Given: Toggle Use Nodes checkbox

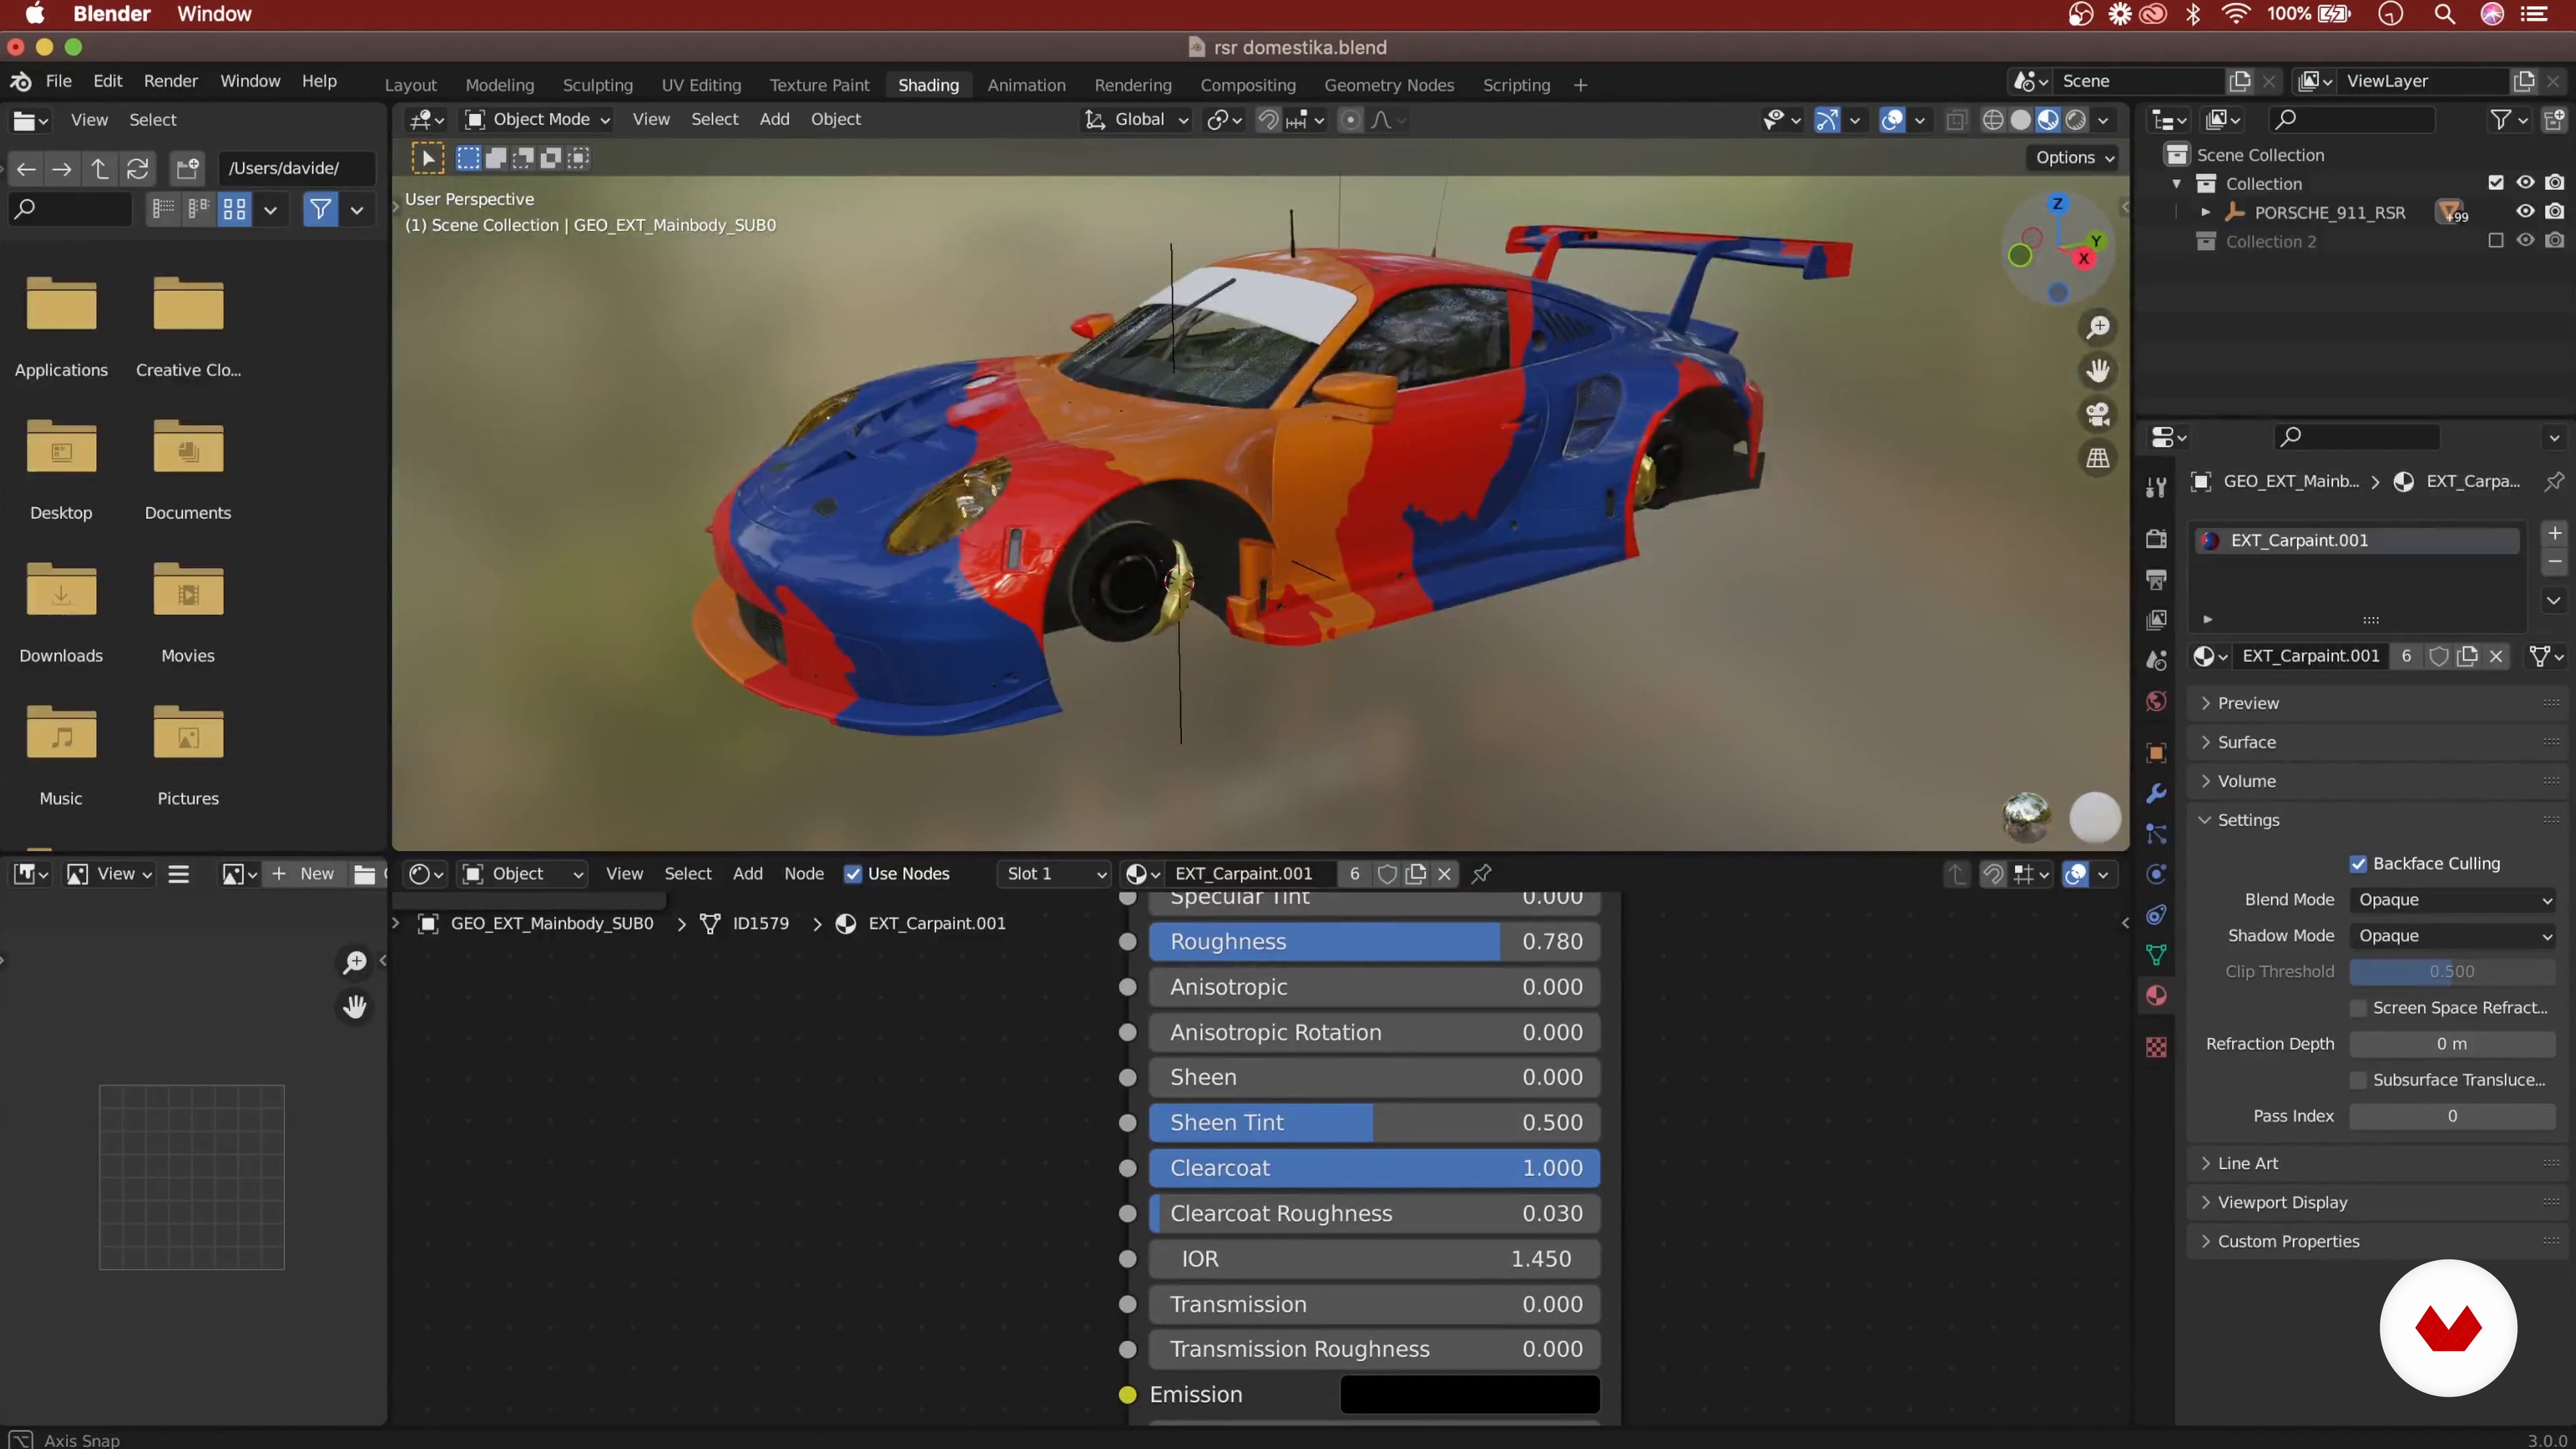Looking at the screenshot, I should tap(853, 874).
